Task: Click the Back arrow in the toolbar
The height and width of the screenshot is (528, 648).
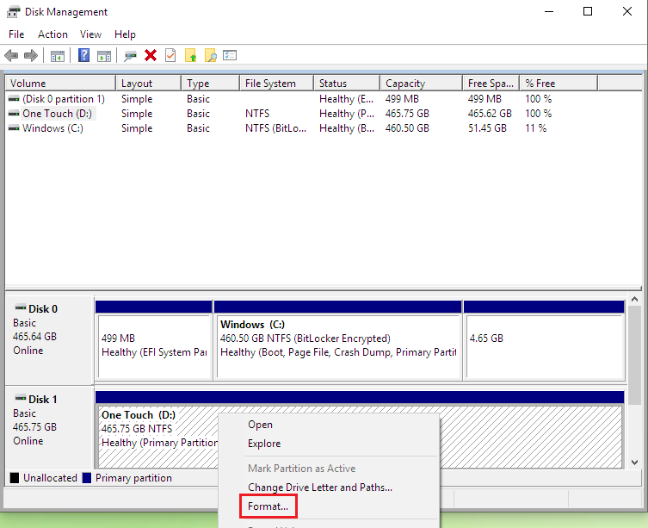Action: click(x=11, y=55)
